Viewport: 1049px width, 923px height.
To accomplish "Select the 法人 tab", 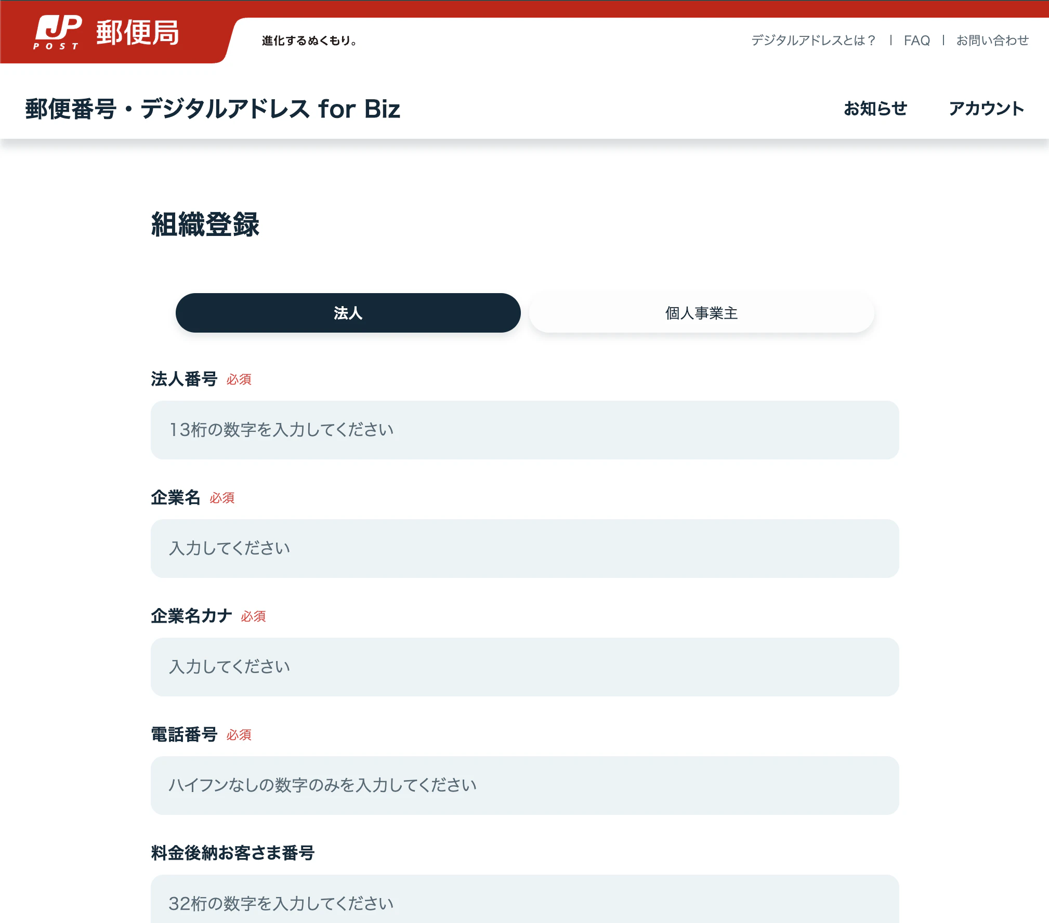I will pyautogui.click(x=348, y=313).
